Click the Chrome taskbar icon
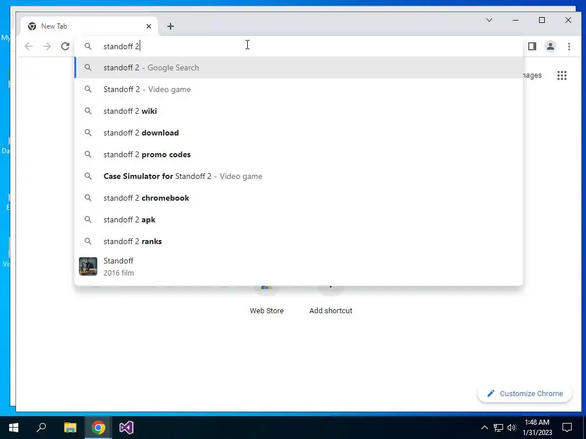Image resolution: width=586 pixels, height=439 pixels. pyautogui.click(x=98, y=428)
